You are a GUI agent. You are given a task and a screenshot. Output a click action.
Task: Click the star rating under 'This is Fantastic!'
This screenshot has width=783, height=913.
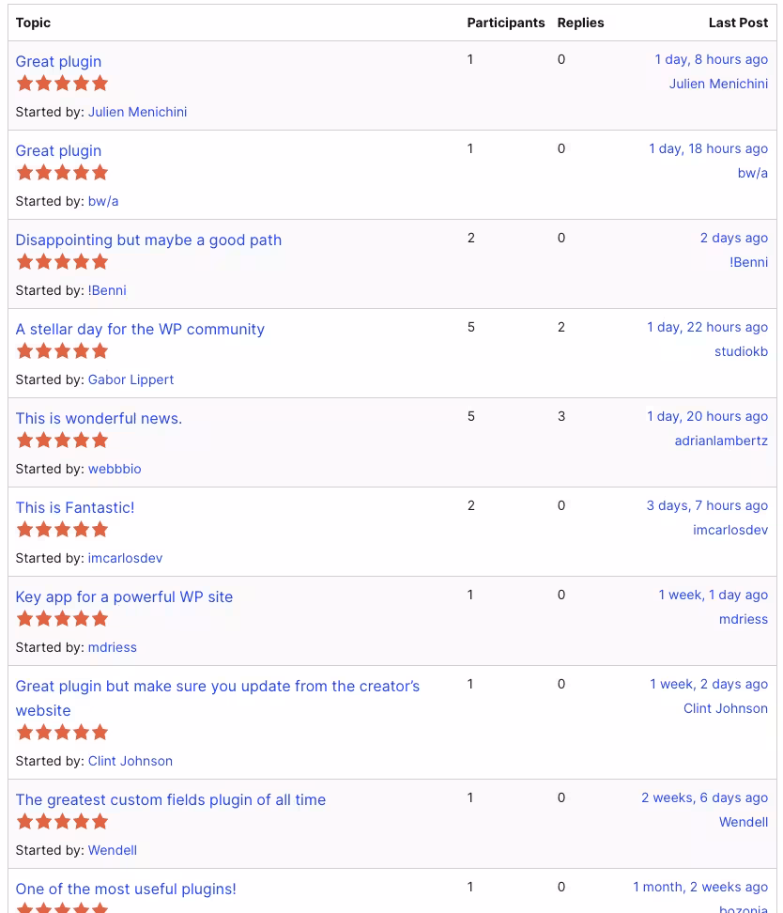tap(62, 529)
